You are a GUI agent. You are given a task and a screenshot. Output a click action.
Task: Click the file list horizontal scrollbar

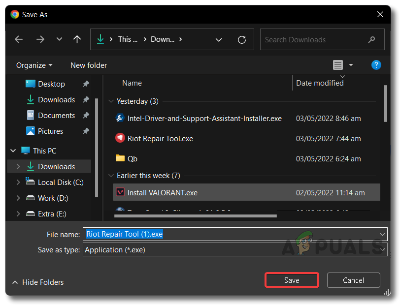pos(196,216)
